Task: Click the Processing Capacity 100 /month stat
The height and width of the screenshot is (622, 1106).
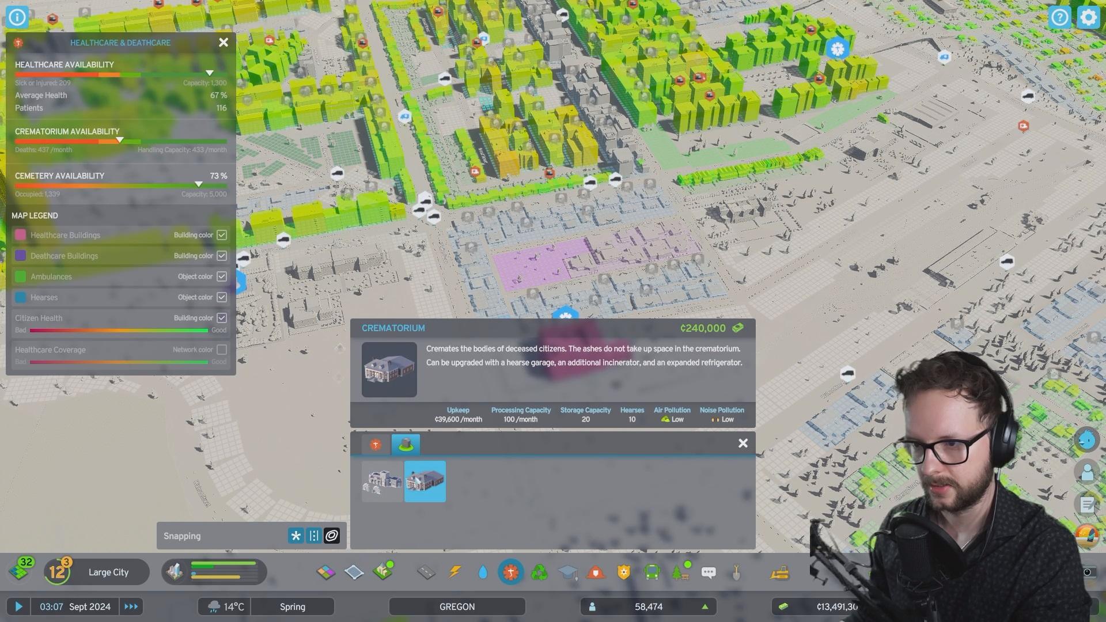Action: [521, 415]
